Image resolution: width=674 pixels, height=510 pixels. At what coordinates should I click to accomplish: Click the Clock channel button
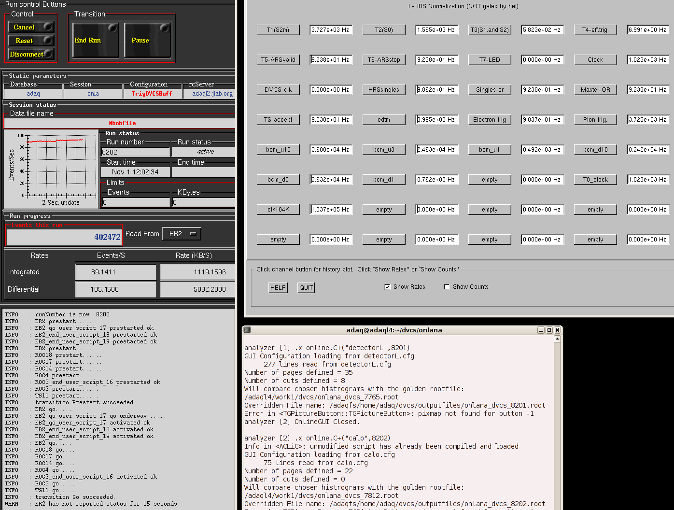pos(595,60)
